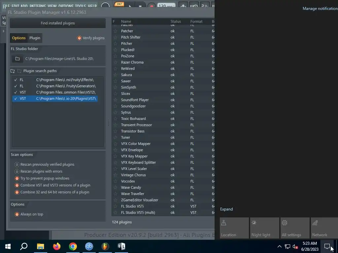The image size is (338, 253).
Task: Star the Sytrus plugin
Action: [x=115, y=112]
